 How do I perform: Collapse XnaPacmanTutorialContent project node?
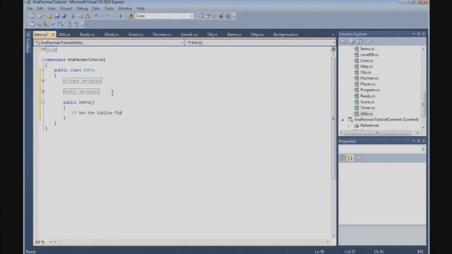343,119
